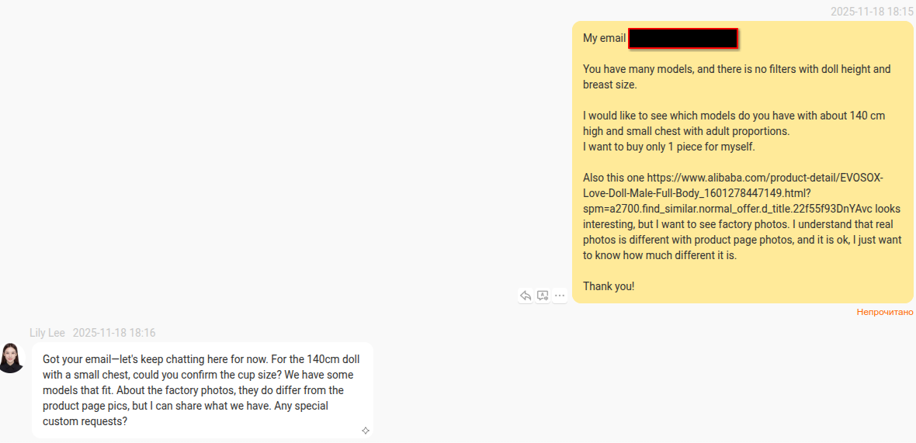Click the 18:15 message timestamp
Image resolution: width=916 pixels, height=443 pixels.
[x=871, y=12]
